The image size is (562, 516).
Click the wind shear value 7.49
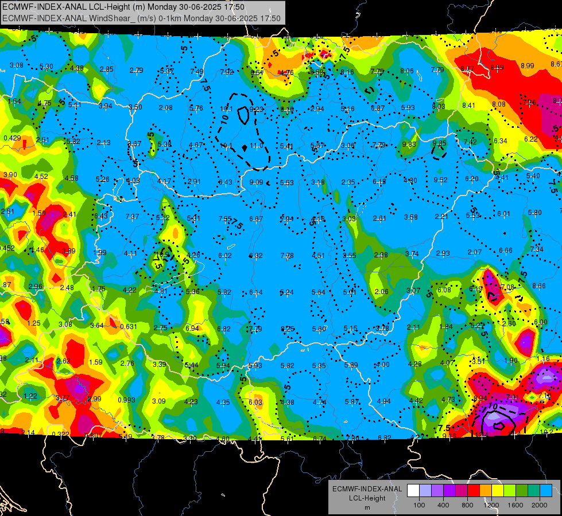pyautogui.click(x=197, y=72)
